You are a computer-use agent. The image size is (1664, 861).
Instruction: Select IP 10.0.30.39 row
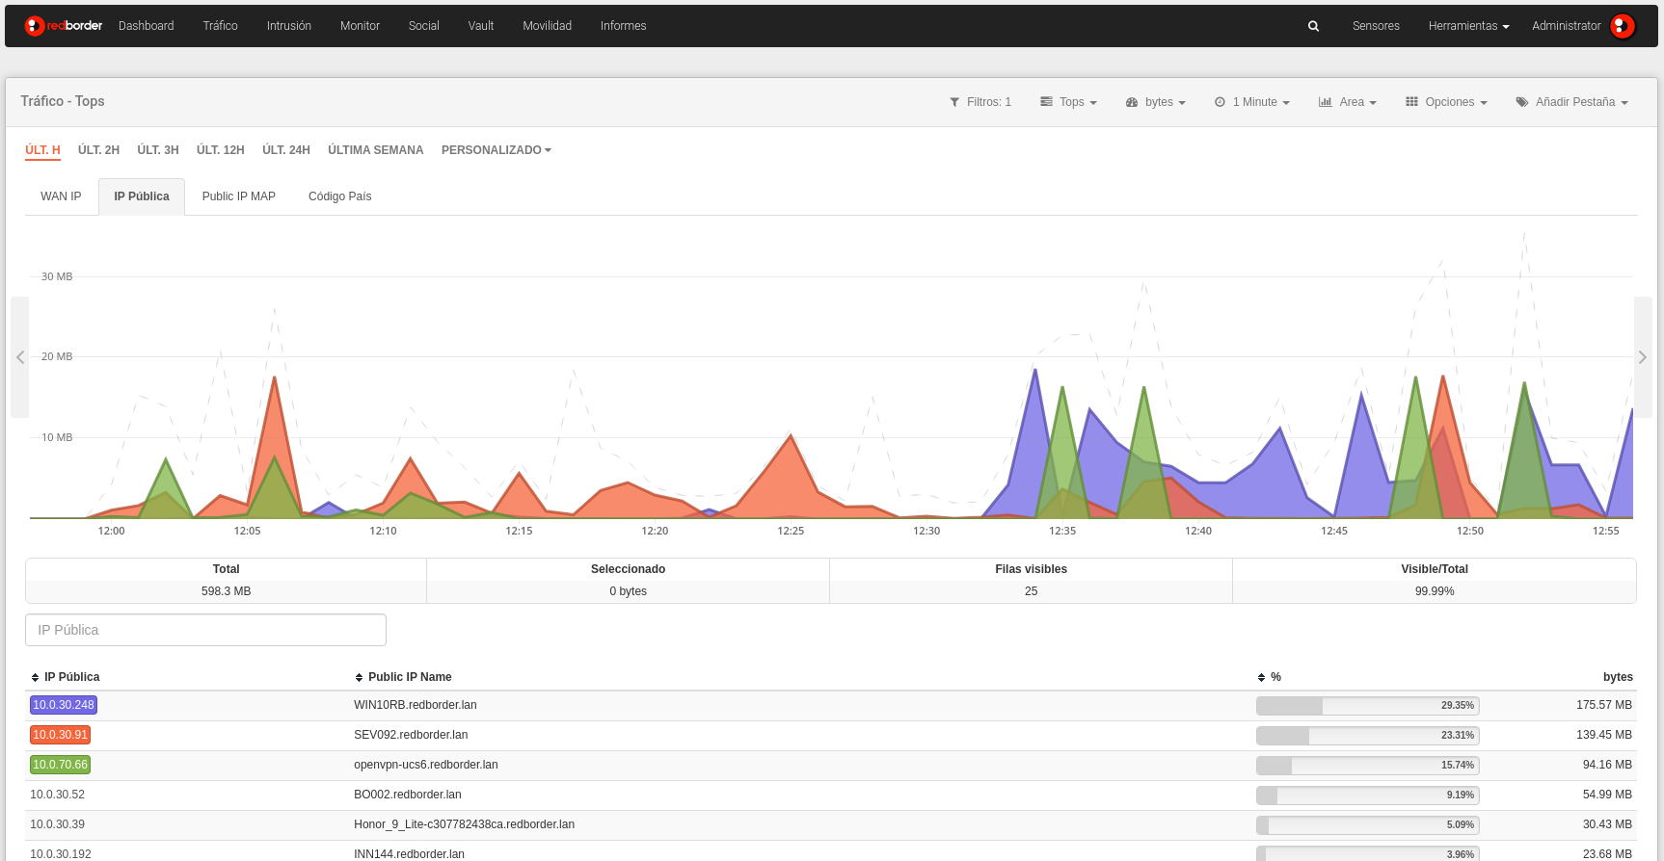(x=831, y=824)
